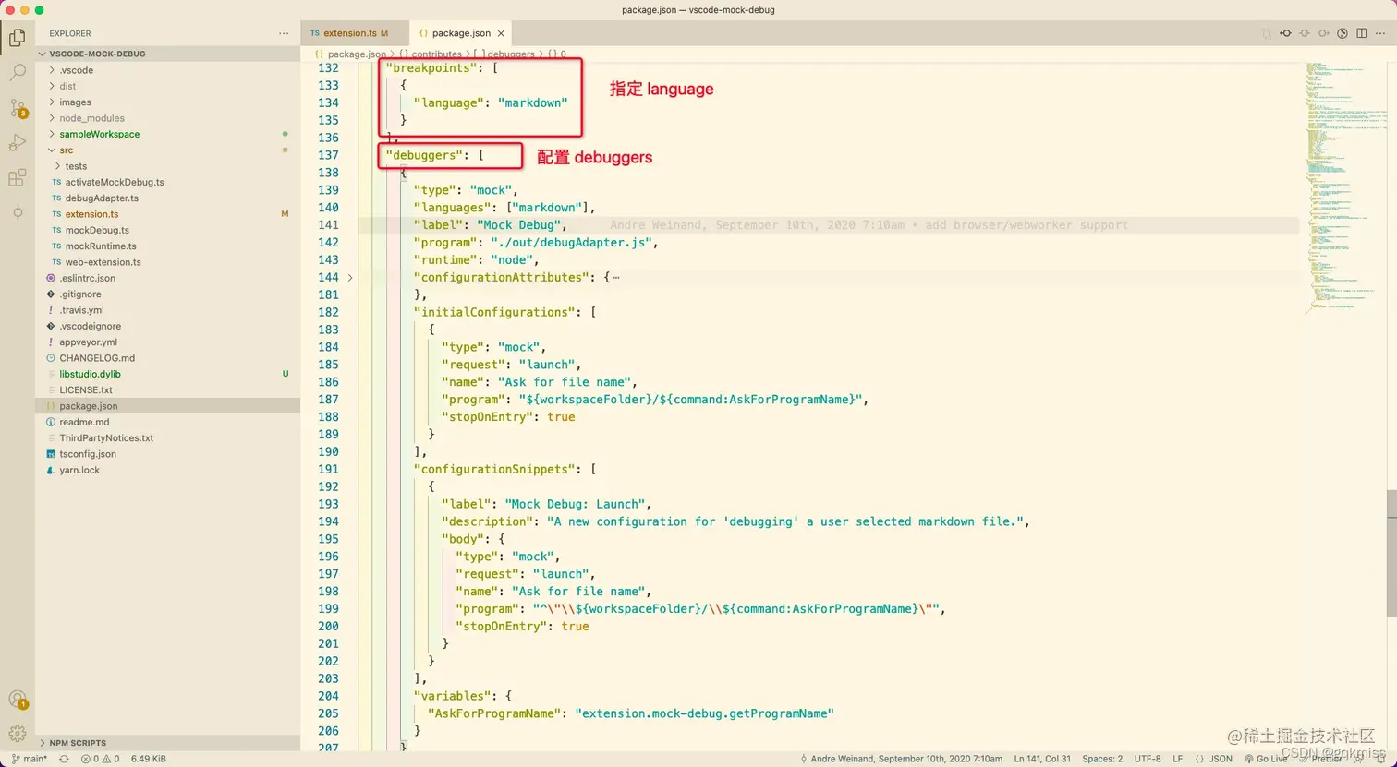Expand the NPM SCRIPTS section
The image size is (1397, 767).
(x=167, y=742)
